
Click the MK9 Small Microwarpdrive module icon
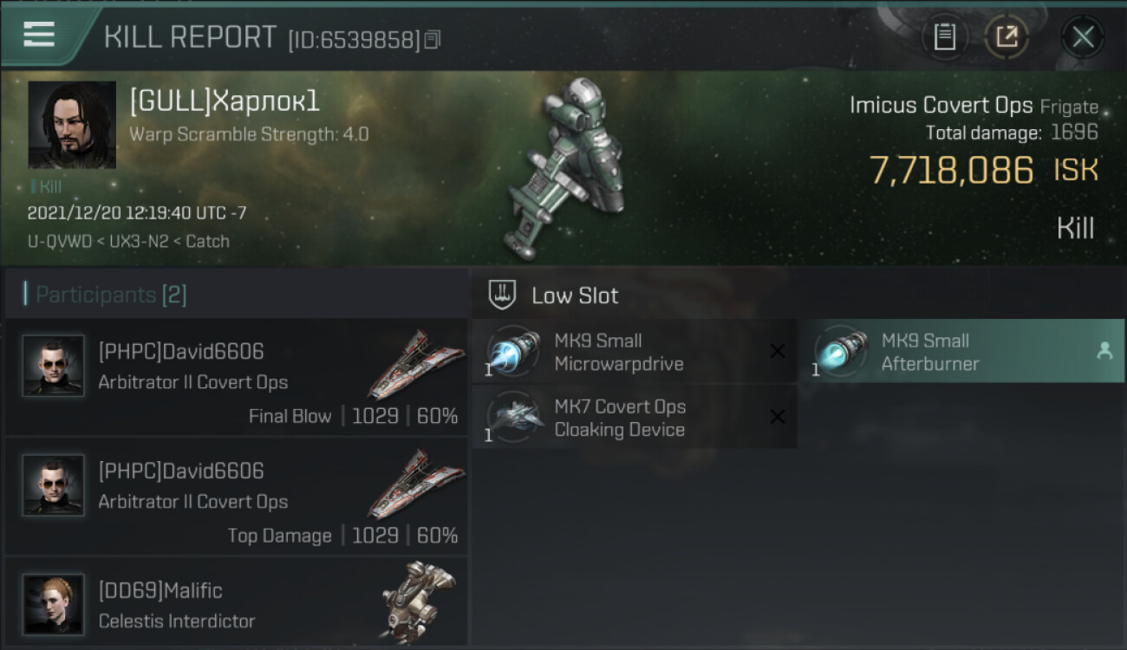(x=513, y=351)
